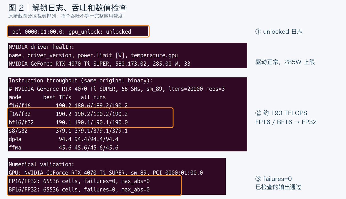This screenshot has width=346, height=199.
Task: Click the circled number 3 failures annotation
Action: [x=273, y=179]
